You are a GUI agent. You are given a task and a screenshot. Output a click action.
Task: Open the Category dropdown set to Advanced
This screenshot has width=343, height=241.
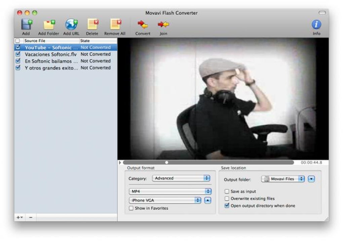point(181,178)
